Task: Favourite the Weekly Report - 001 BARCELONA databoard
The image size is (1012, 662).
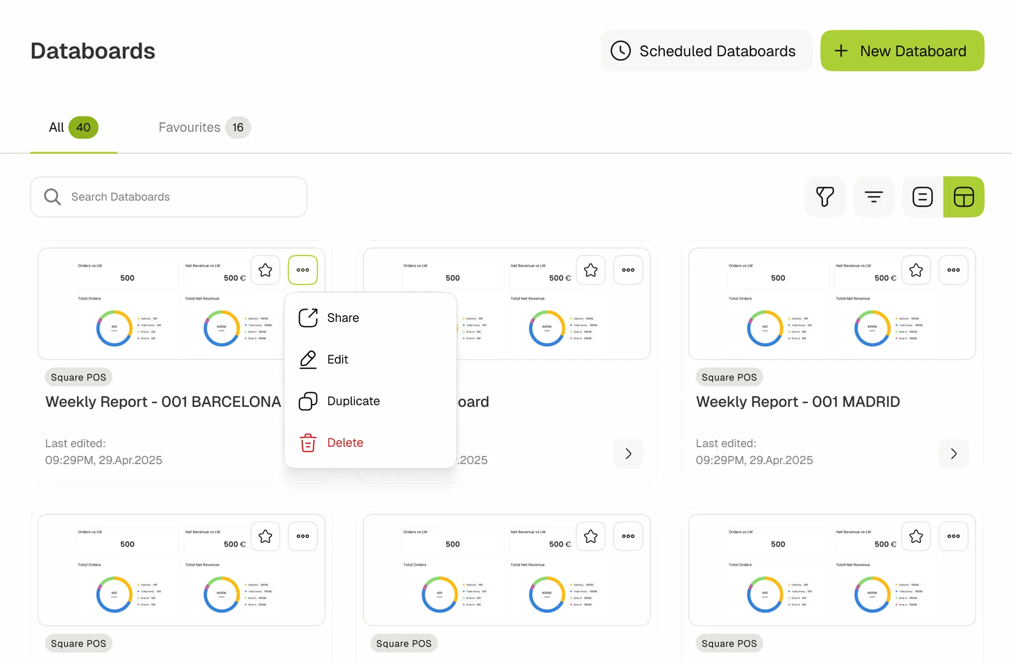Action: [265, 270]
